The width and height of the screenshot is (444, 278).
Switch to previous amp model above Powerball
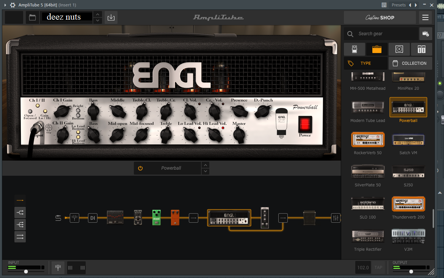(206, 165)
